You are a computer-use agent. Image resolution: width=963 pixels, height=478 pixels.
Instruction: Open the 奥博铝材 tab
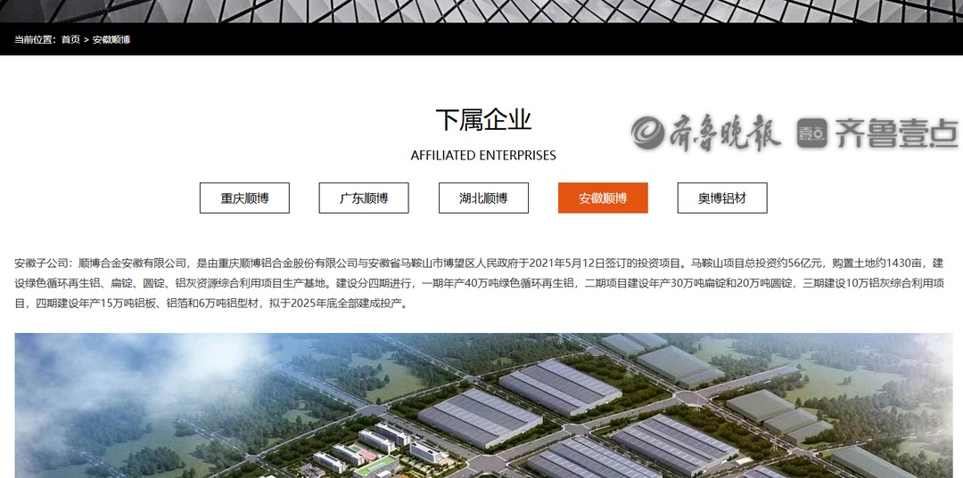pyautogui.click(x=722, y=198)
